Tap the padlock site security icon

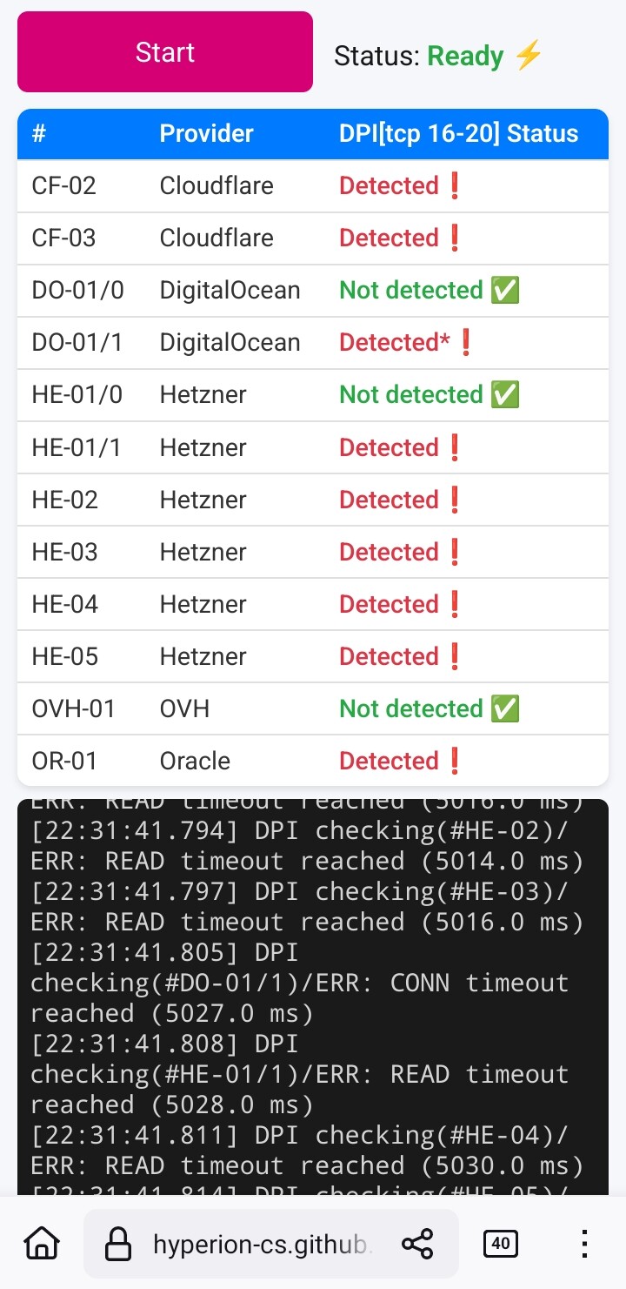(x=117, y=1244)
